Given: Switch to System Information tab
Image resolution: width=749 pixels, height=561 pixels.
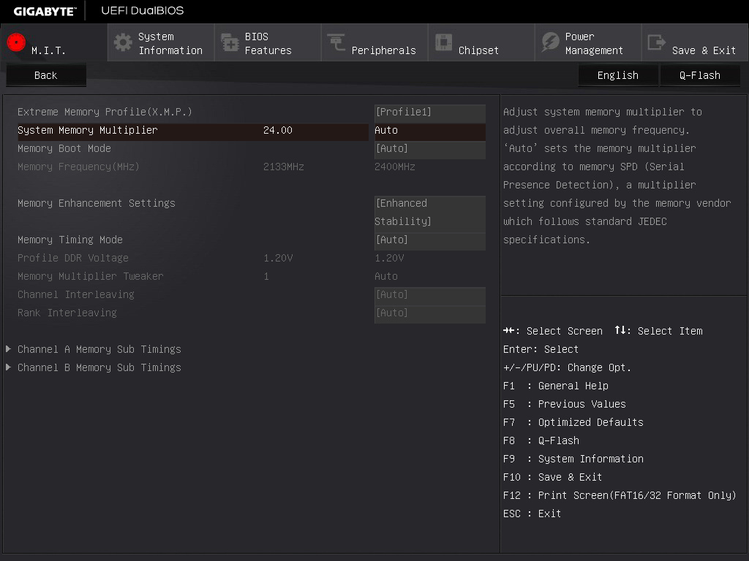Looking at the screenshot, I should pyautogui.click(x=161, y=43).
